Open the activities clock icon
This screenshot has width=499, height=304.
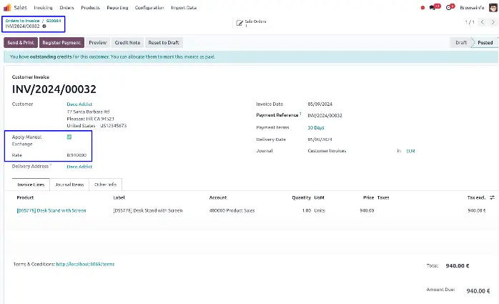[x=448, y=7]
